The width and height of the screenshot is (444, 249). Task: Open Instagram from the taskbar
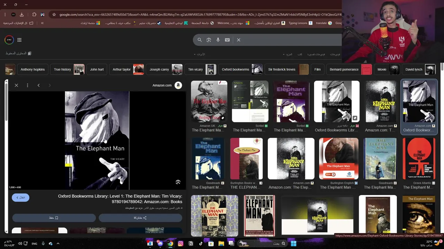click(x=180, y=243)
